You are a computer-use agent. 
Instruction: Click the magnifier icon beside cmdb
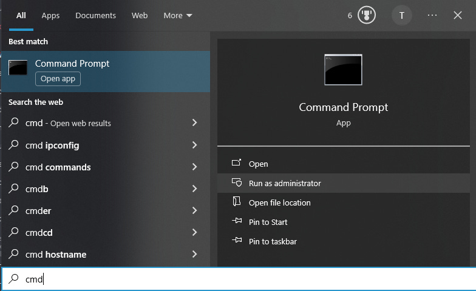13,189
